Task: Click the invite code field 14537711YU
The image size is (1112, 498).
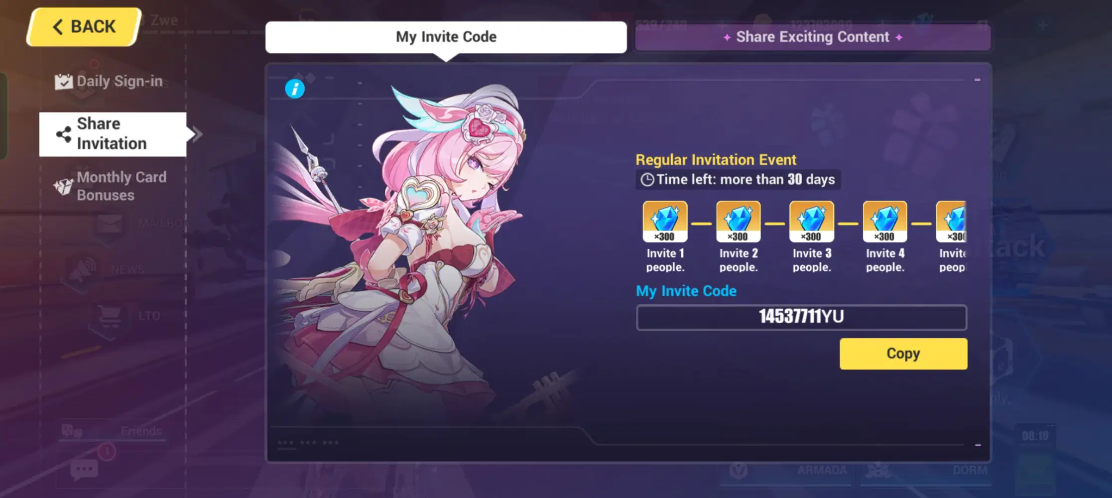Action: tap(801, 317)
